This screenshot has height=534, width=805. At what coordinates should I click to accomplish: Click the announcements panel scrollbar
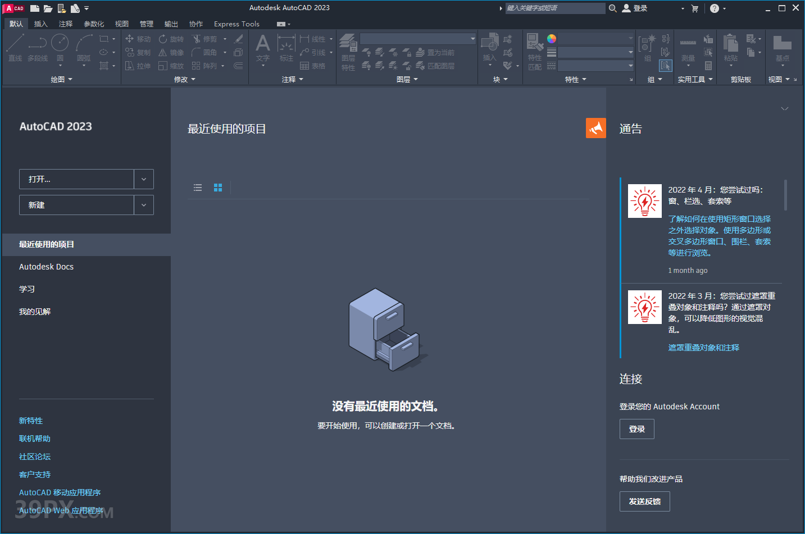[x=785, y=195]
